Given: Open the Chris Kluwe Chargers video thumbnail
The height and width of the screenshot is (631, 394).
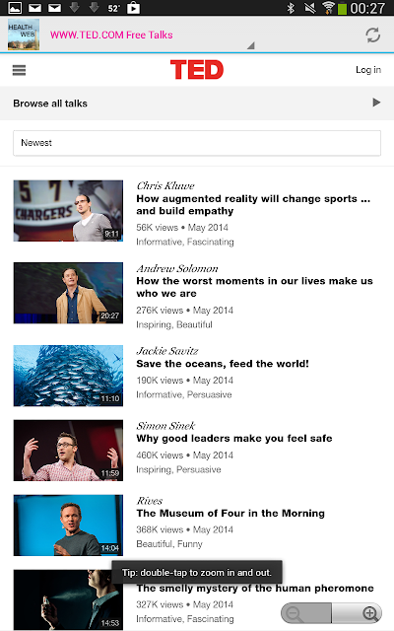Looking at the screenshot, I should coord(68,210).
